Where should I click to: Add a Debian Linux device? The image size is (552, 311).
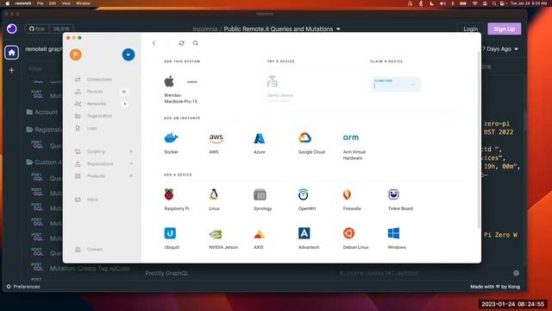point(355,238)
